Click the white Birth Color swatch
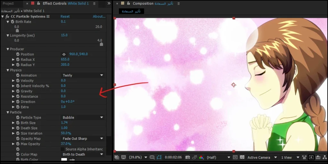Screen dimensions: 328x164 pyautogui.click(x=64, y=160)
